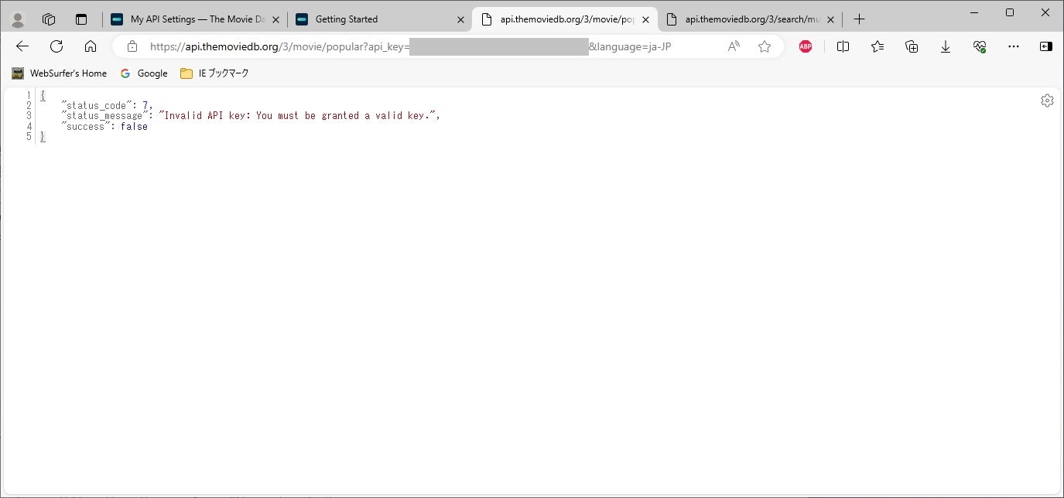Open Settings and more ellipsis menu
The width and height of the screenshot is (1064, 498).
click(x=1014, y=46)
